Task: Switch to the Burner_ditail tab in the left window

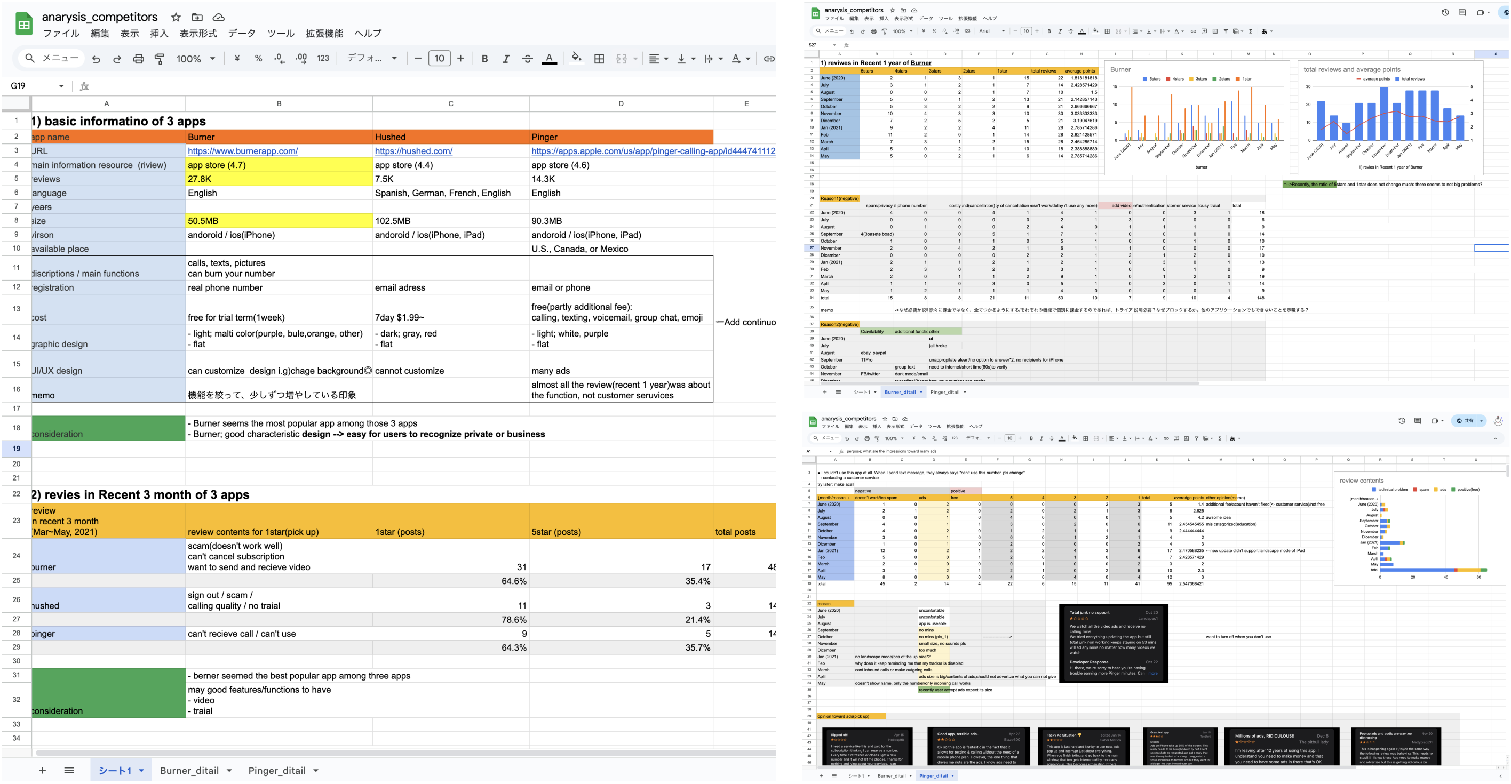Action: point(189,771)
